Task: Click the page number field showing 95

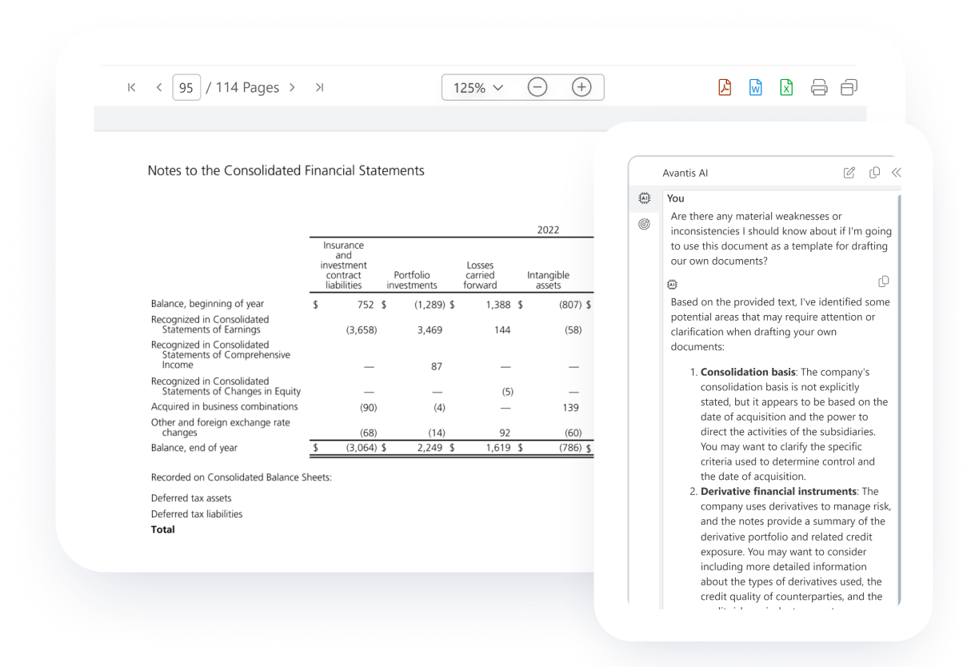Action: click(x=186, y=87)
